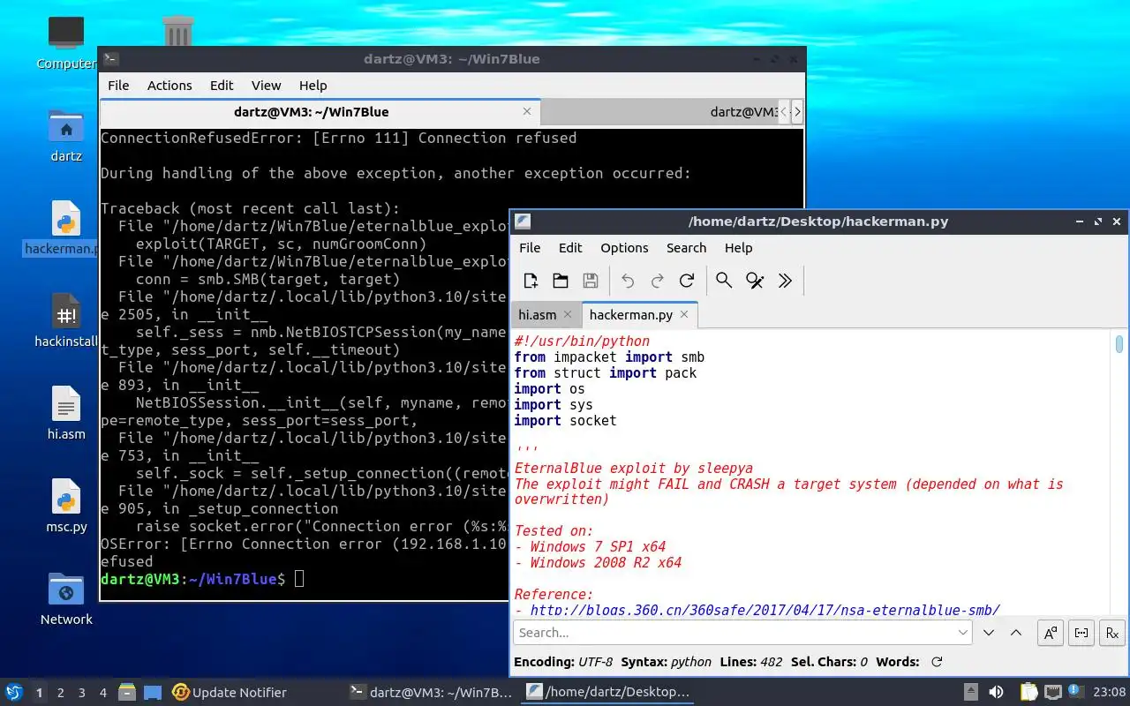Refresh the word count in status bar
1130x706 pixels.
pos(937,662)
